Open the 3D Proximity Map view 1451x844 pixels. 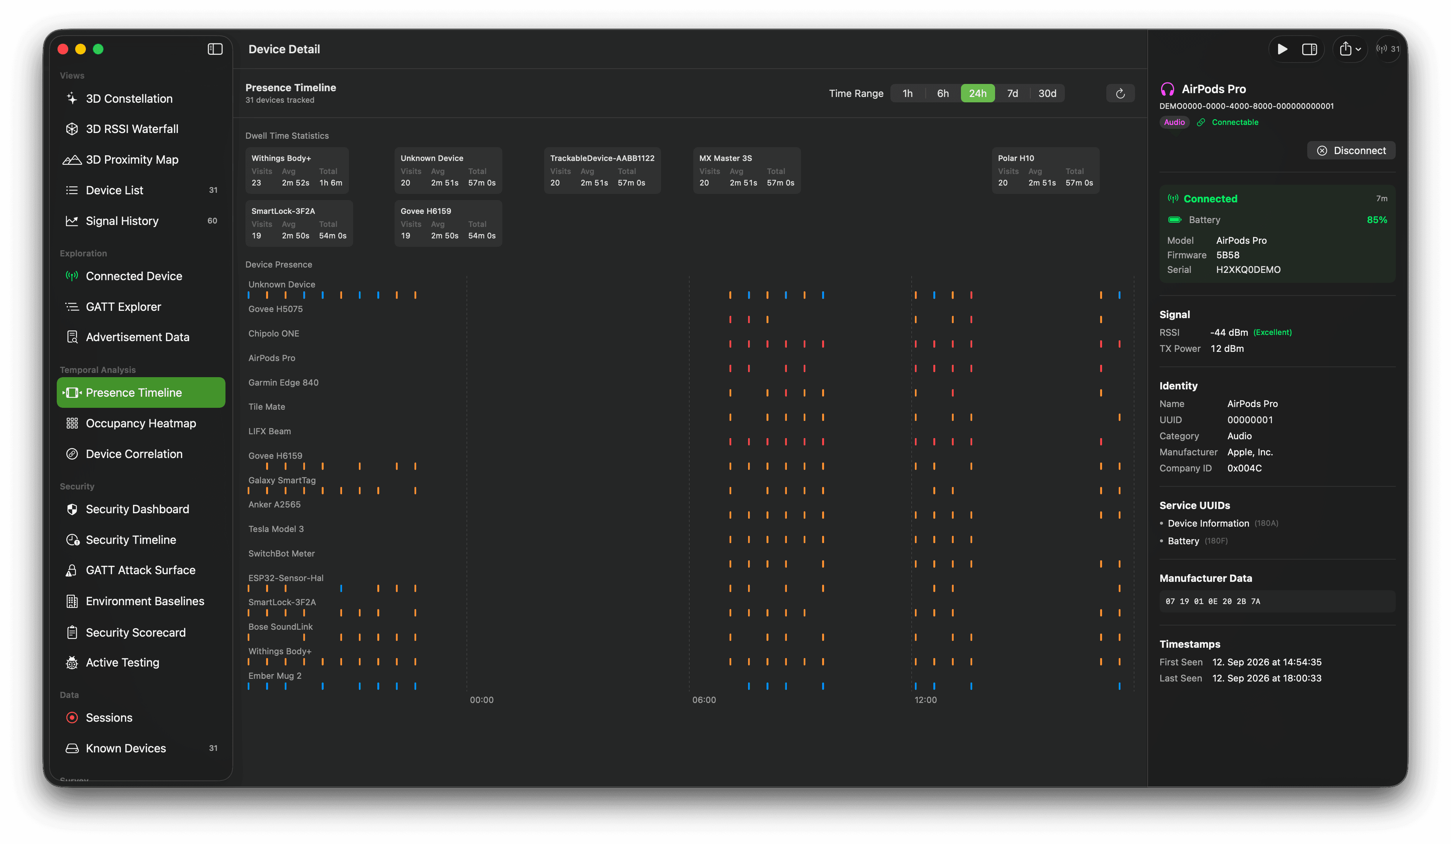click(x=140, y=159)
